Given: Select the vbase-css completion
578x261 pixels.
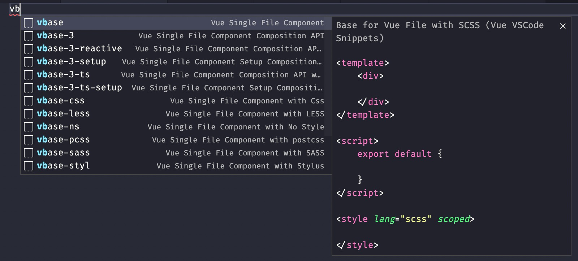Looking at the screenshot, I should click(x=176, y=101).
